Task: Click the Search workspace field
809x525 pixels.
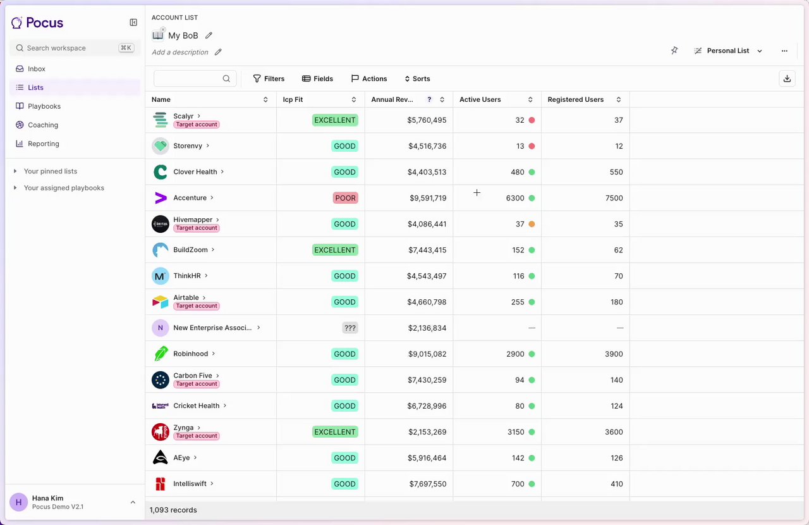Action: coord(70,48)
